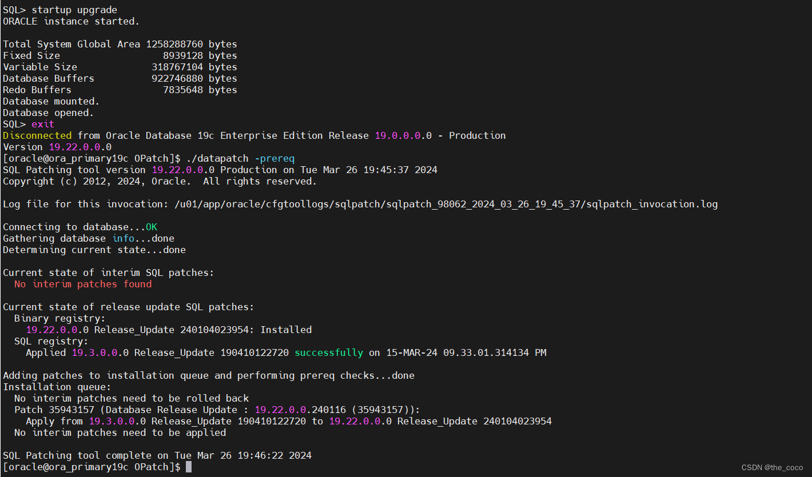Click 'ORACLE instance started.' line

pos(71,21)
